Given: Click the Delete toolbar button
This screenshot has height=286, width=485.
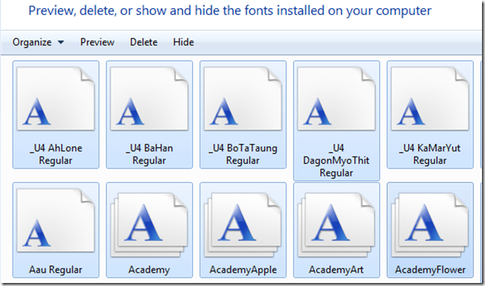Looking at the screenshot, I should click(144, 42).
